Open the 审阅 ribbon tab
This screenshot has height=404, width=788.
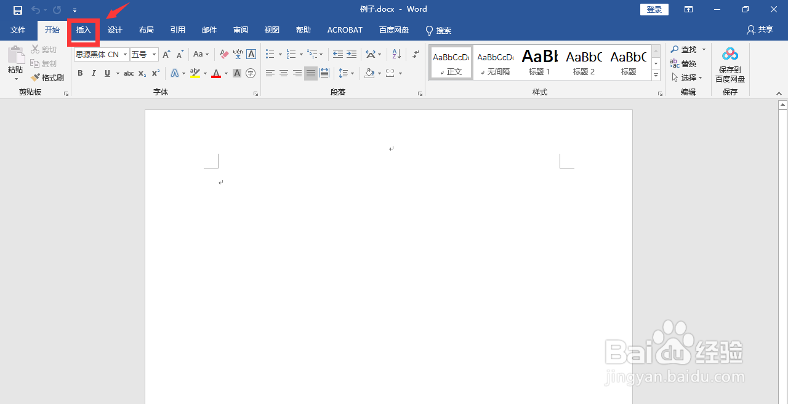pos(240,30)
